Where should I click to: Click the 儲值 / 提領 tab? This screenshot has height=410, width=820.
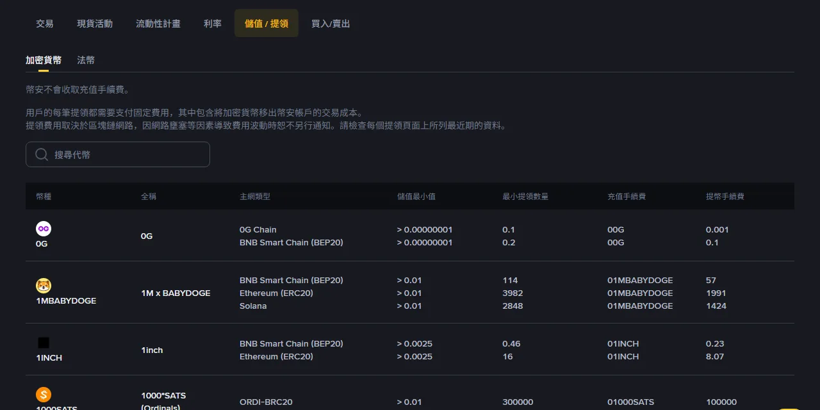pos(266,24)
